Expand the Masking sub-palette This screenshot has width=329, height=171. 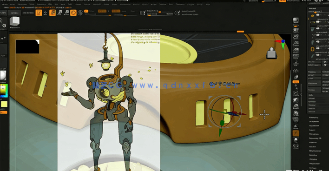(313, 155)
